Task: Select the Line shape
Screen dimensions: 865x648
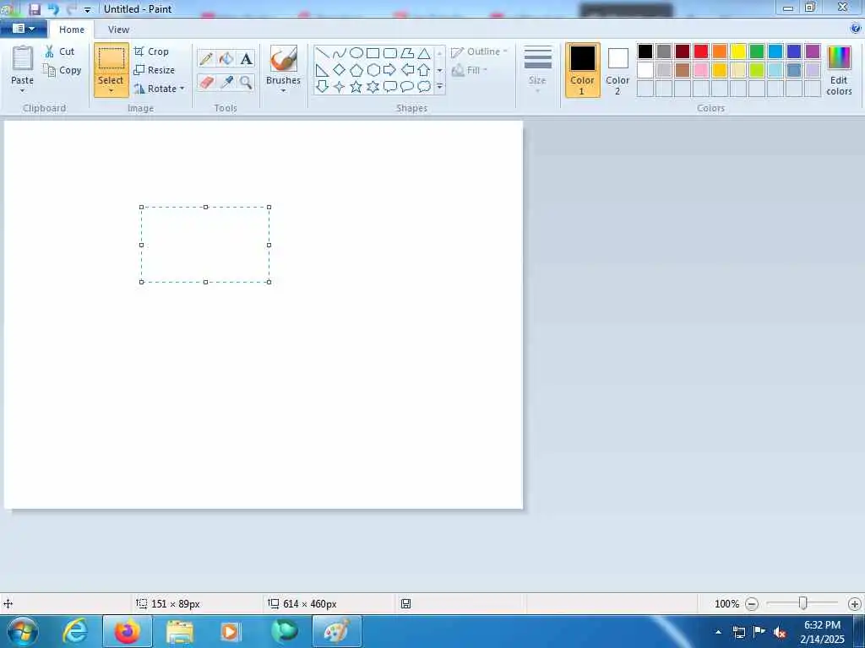Action: click(x=323, y=53)
